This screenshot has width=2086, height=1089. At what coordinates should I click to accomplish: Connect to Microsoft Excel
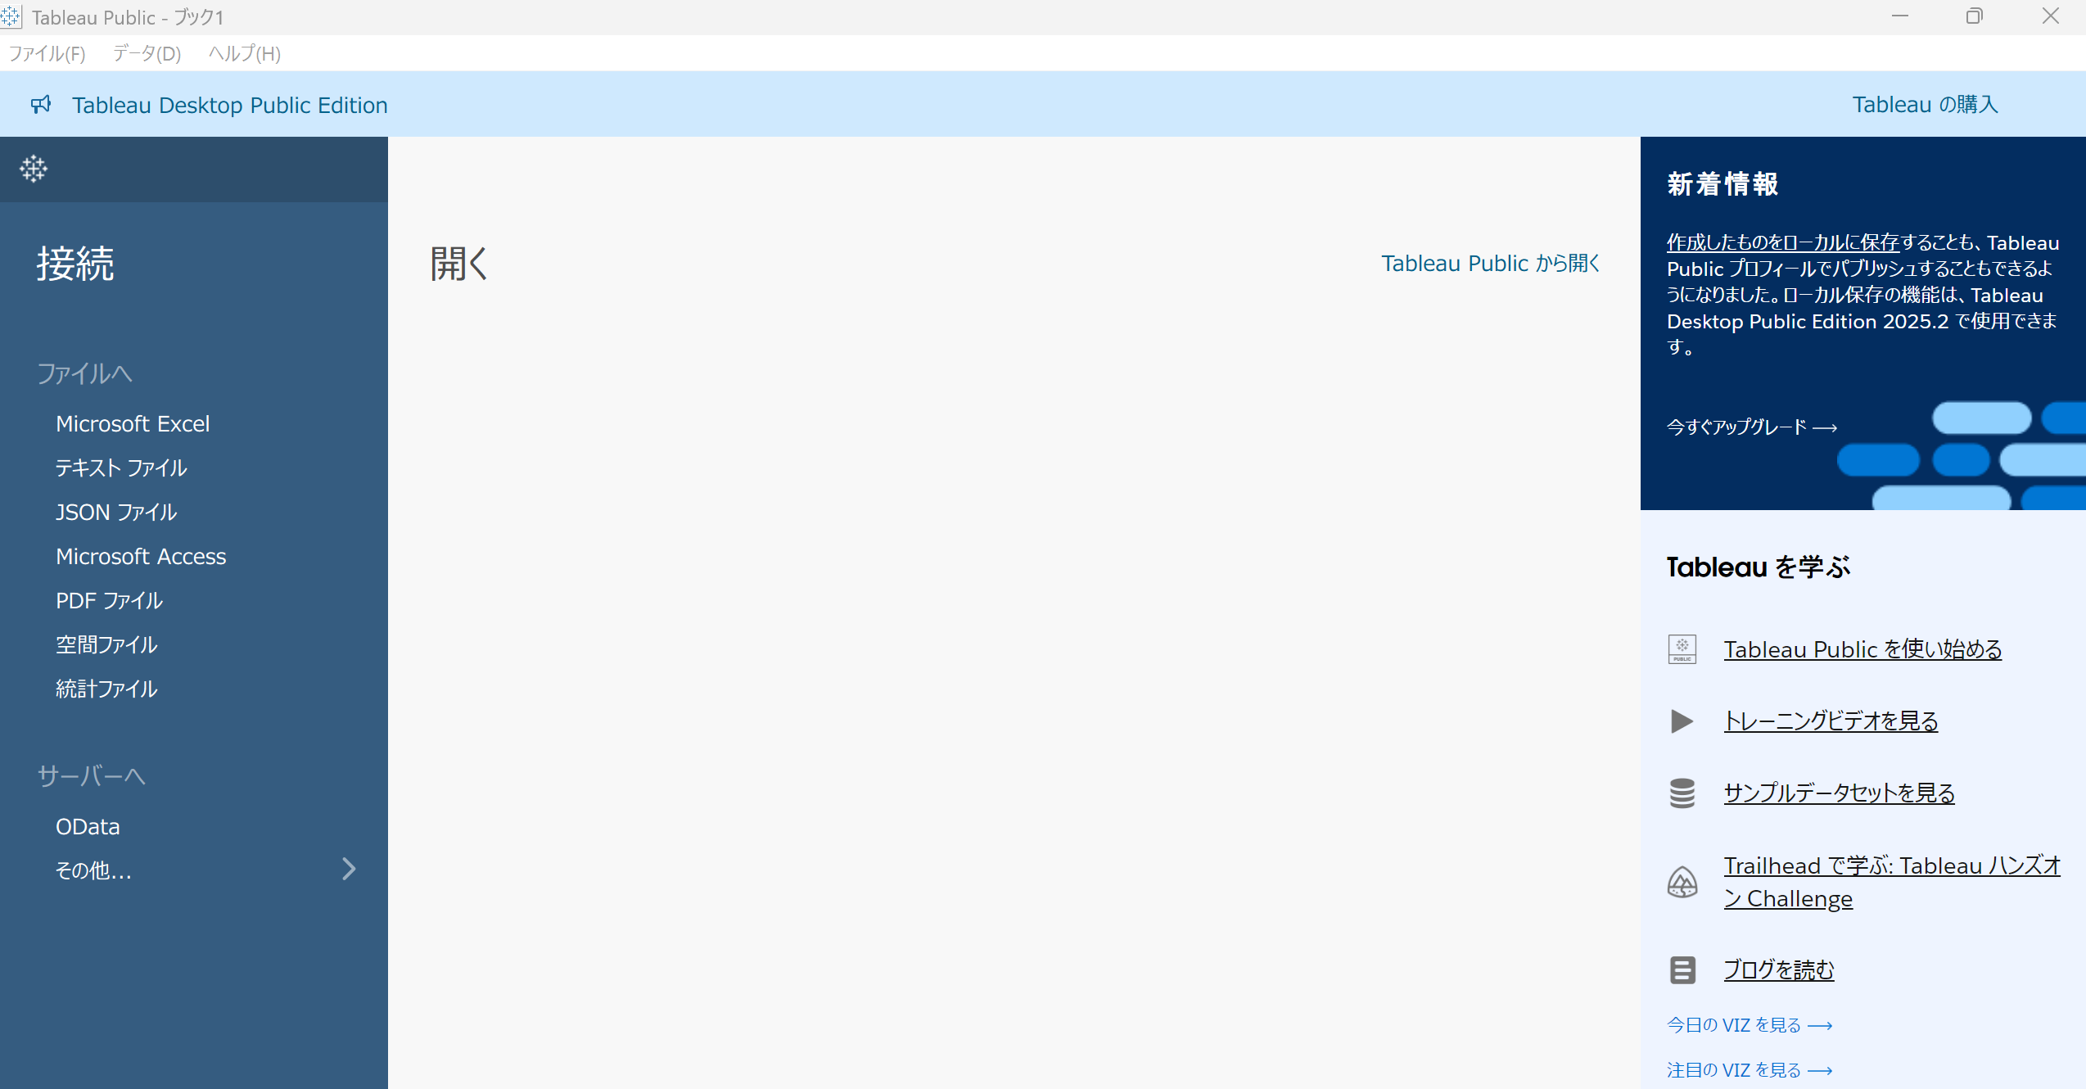tap(133, 424)
